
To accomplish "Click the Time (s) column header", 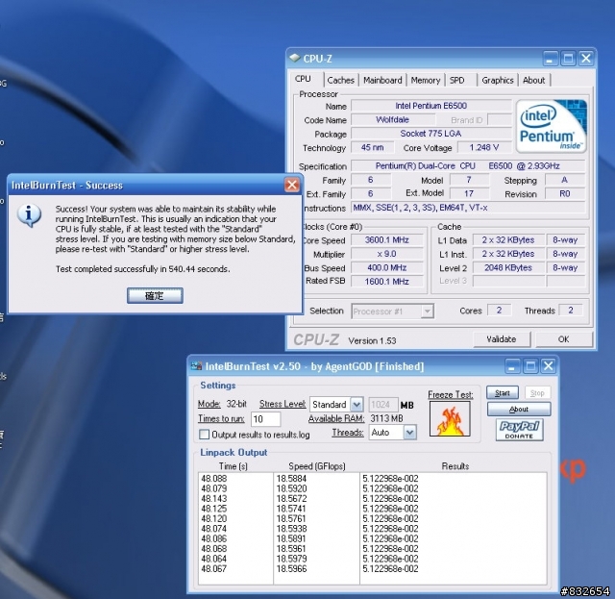I will [233, 466].
